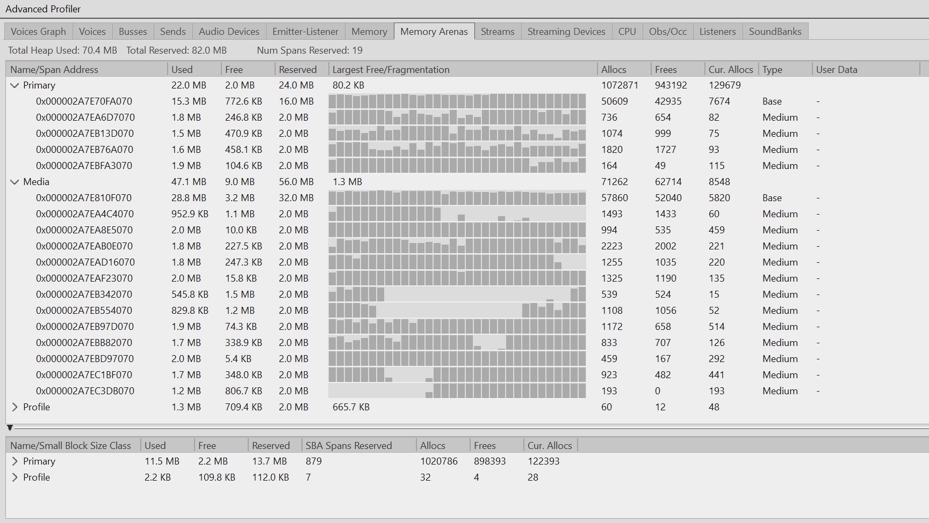Image resolution: width=929 pixels, height=523 pixels.
Task: Open the SoundBanks tab
Action: click(x=775, y=32)
